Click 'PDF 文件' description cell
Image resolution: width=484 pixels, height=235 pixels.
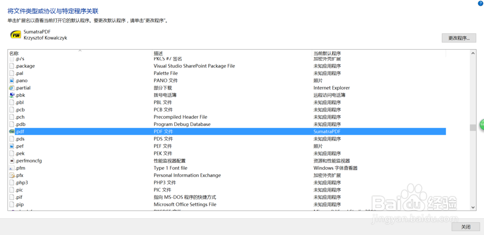tap(164, 132)
